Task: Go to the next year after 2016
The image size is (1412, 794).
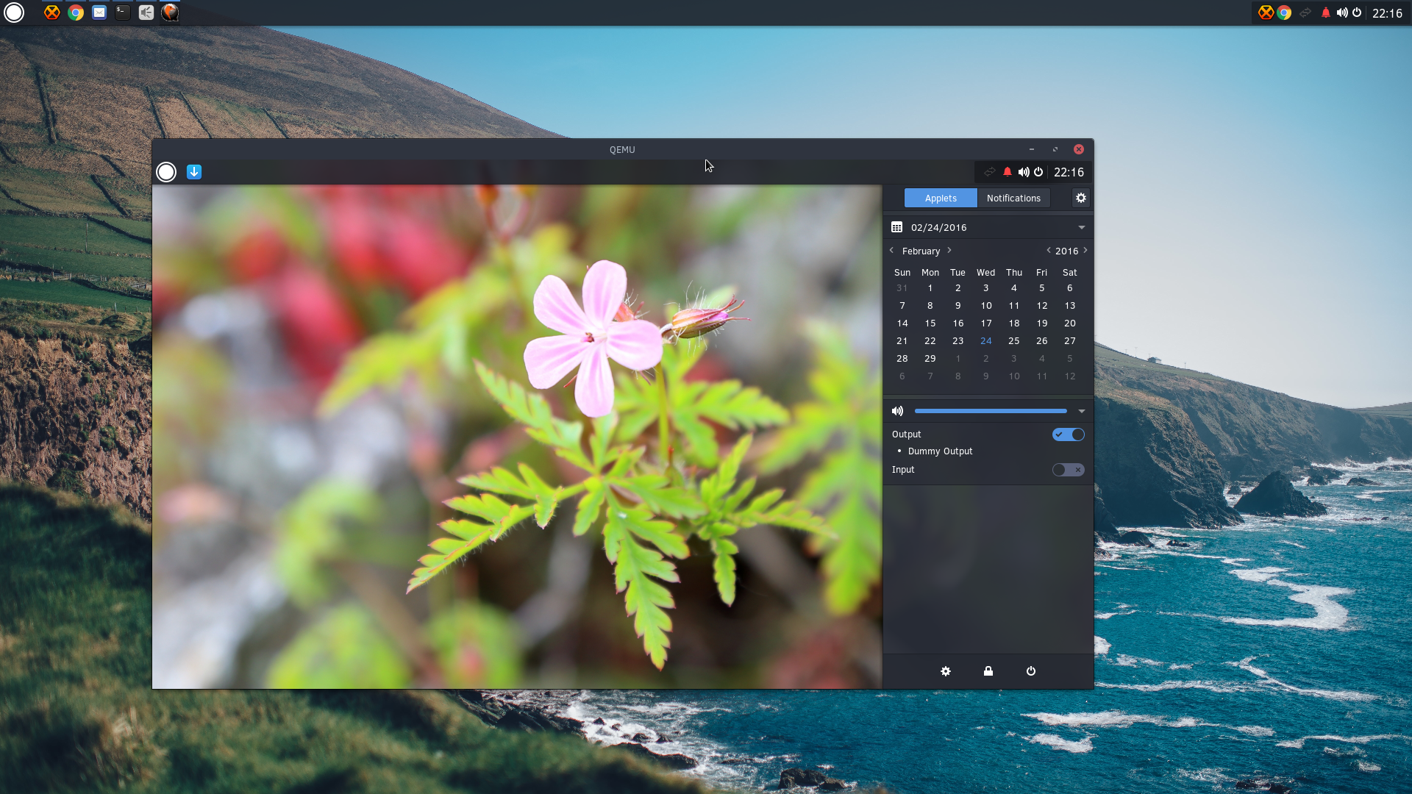Action: click(1085, 251)
